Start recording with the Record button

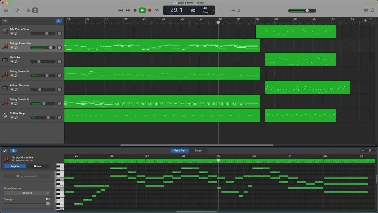150,10
